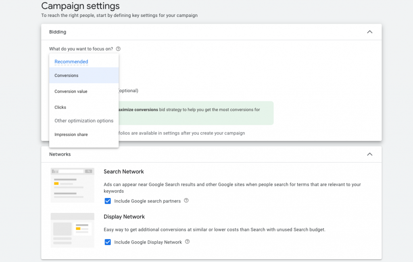The height and width of the screenshot is (262, 413).
Task: Choose Conversion value bidding focus
Action: pos(84,91)
